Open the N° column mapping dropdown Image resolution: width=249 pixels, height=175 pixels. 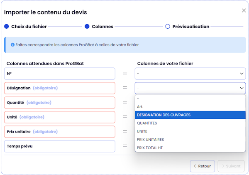tap(190, 74)
